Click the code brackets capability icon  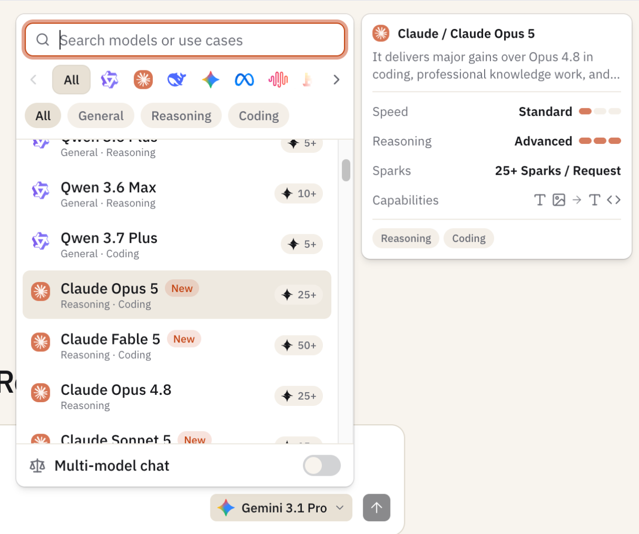[x=614, y=200]
